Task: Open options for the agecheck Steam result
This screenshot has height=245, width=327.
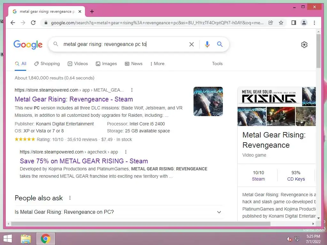Action: point(126,152)
